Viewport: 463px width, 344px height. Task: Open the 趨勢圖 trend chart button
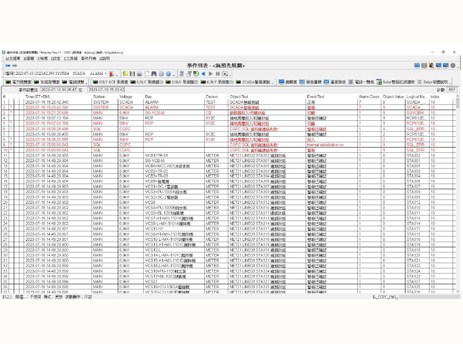(x=287, y=82)
